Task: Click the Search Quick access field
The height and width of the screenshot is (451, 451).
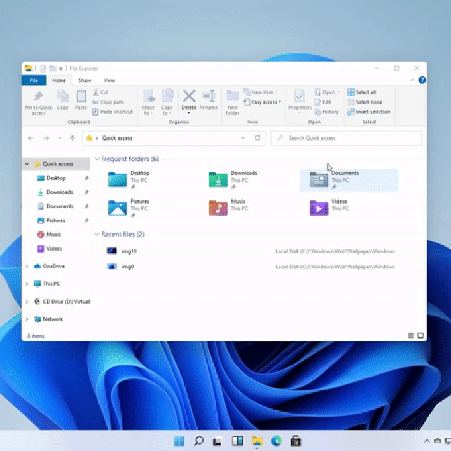Action: pyautogui.click(x=348, y=138)
